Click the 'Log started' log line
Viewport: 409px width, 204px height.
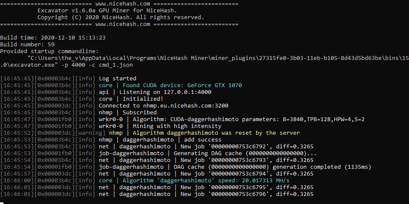click(68, 79)
